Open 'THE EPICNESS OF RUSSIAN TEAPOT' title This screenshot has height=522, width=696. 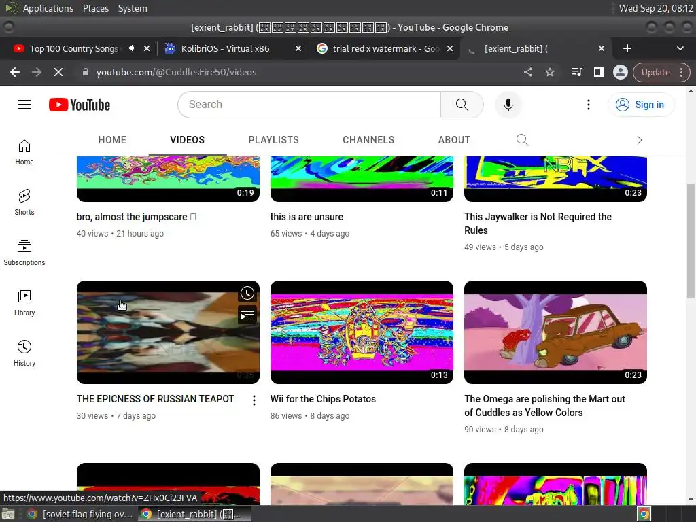click(x=156, y=399)
